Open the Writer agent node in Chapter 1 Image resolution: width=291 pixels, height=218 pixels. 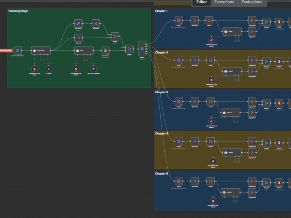point(232,31)
